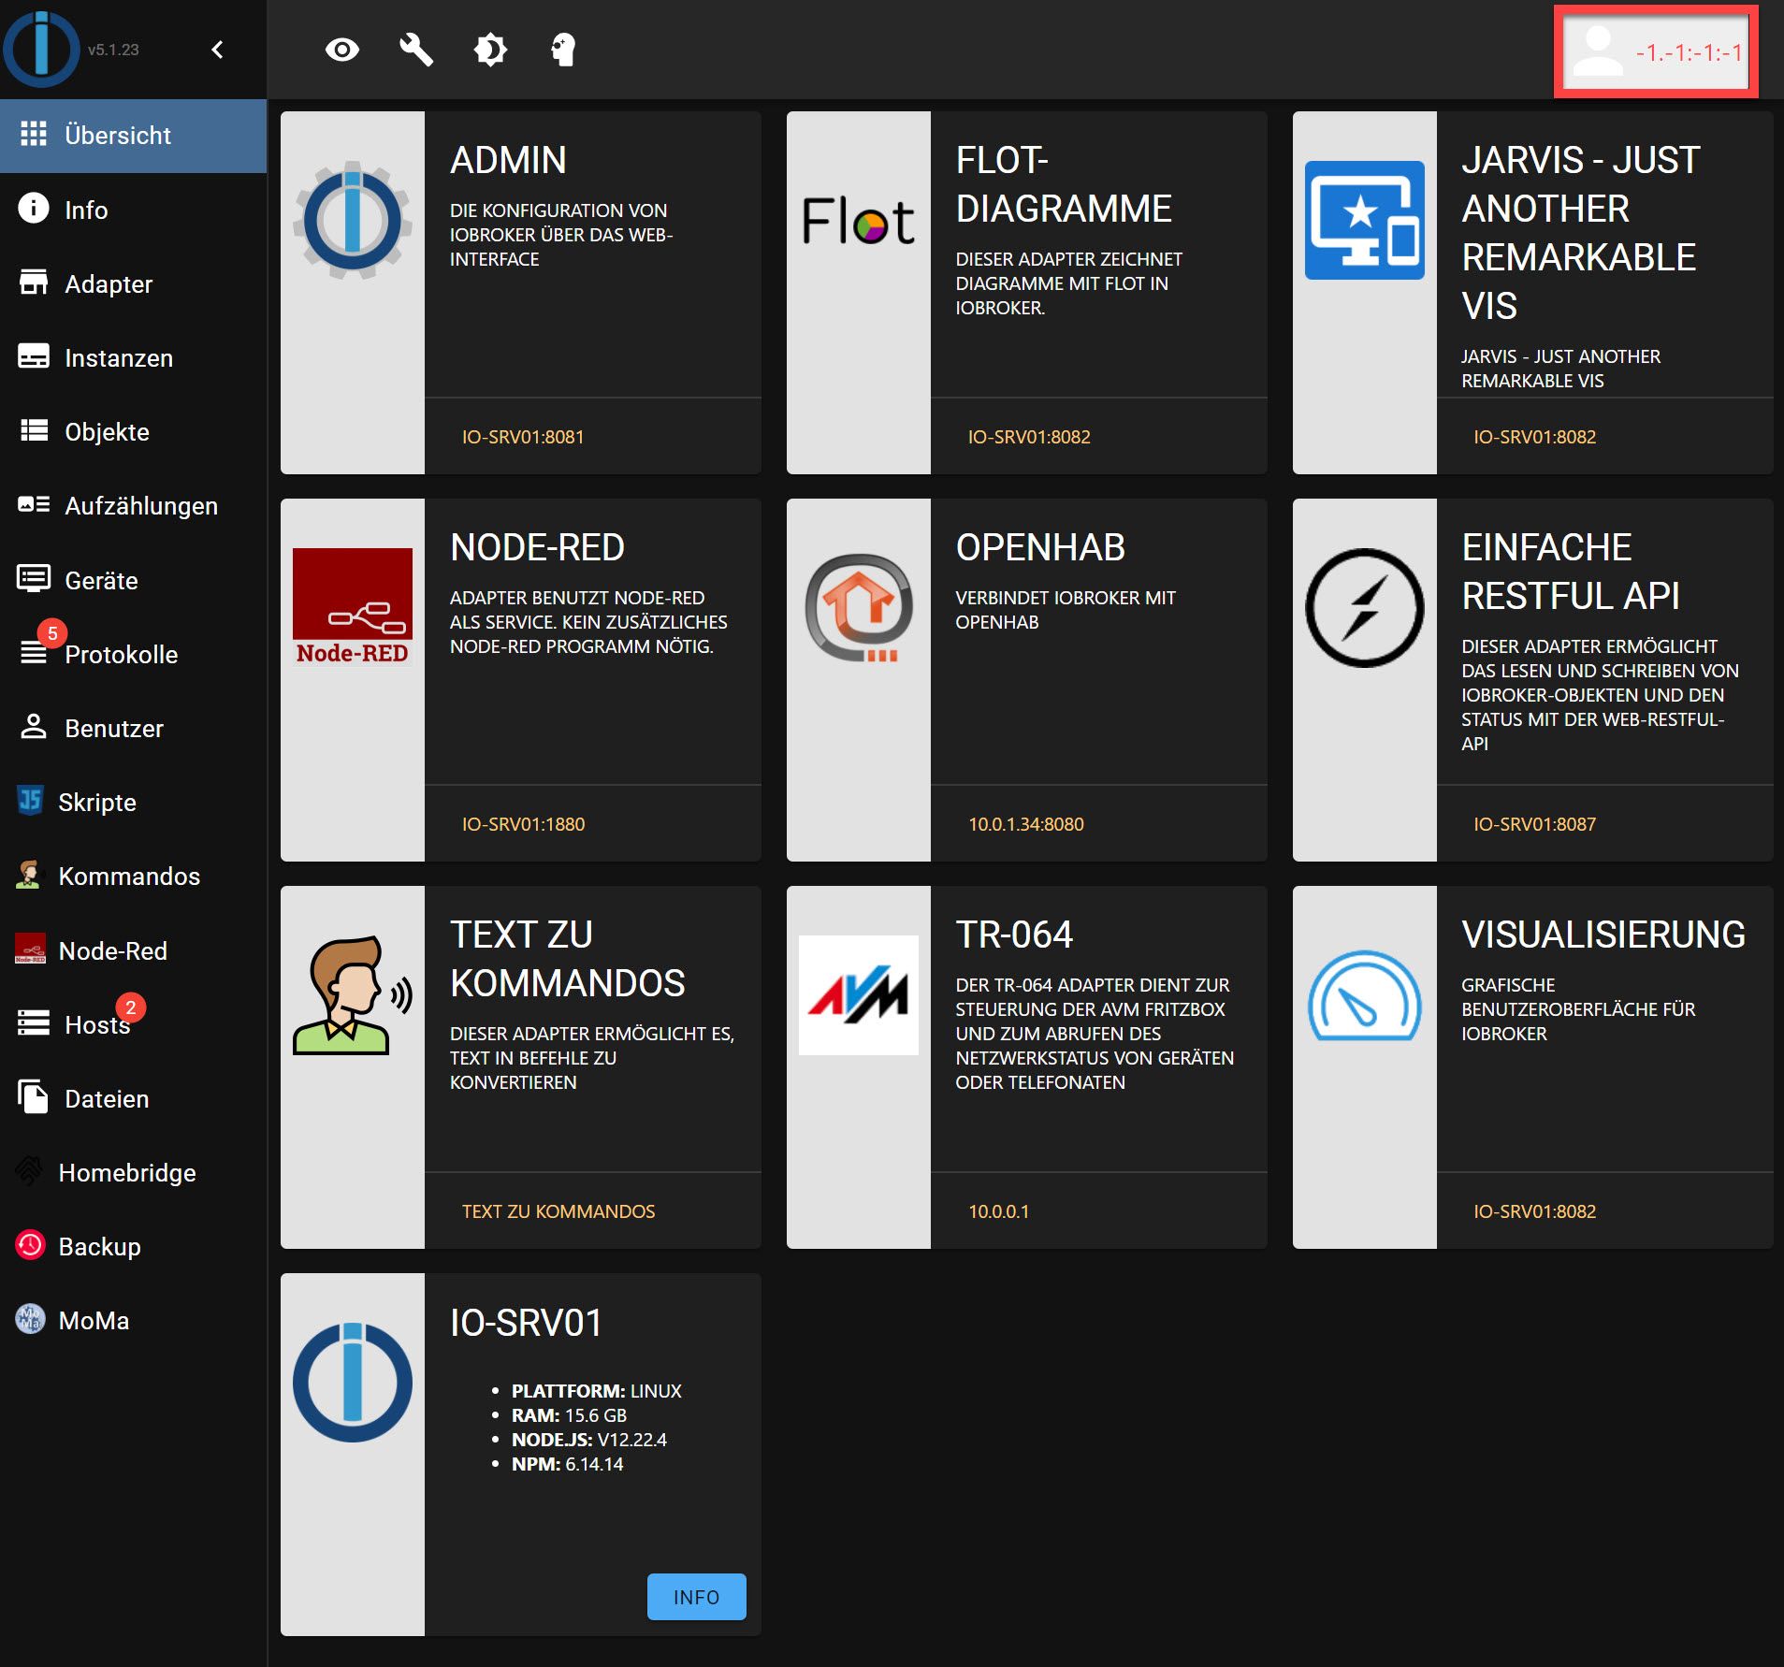
Task: Open Protokolle via its log lines icon
Action: tap(34, 653)
